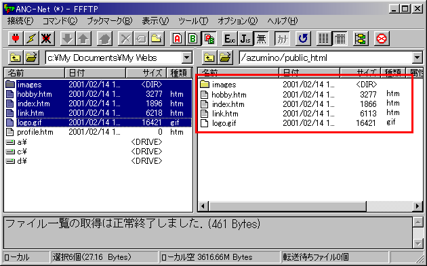Open the 表示(V) menu

(155, 21)
